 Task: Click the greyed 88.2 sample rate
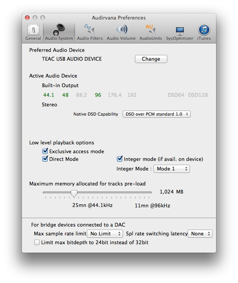click(82, 95)
